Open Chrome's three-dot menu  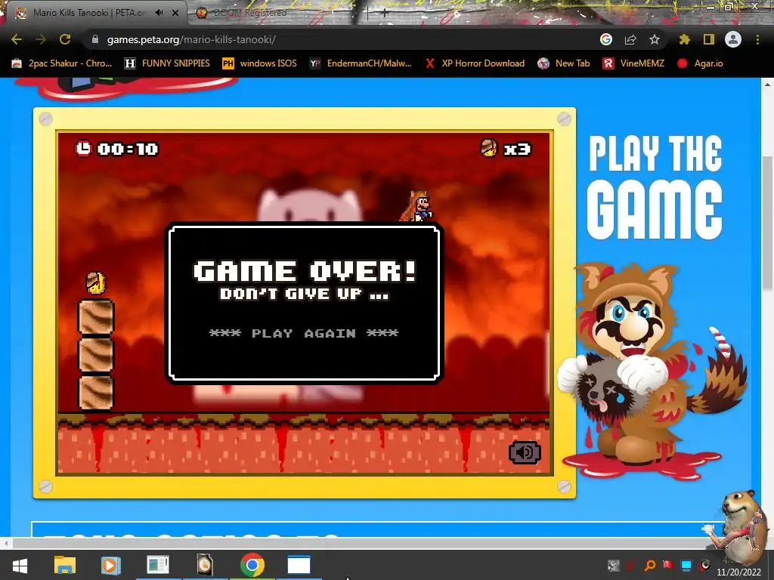pyautogui.click(x=757, y=39)
